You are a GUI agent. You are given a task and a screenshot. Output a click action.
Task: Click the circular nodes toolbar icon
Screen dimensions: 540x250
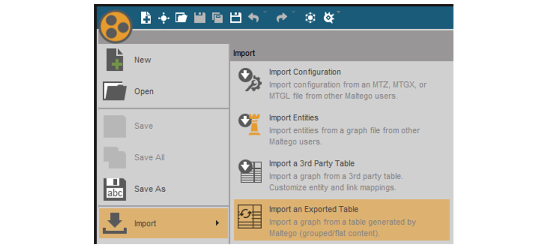pyautogui.click(x=310, y=18)
